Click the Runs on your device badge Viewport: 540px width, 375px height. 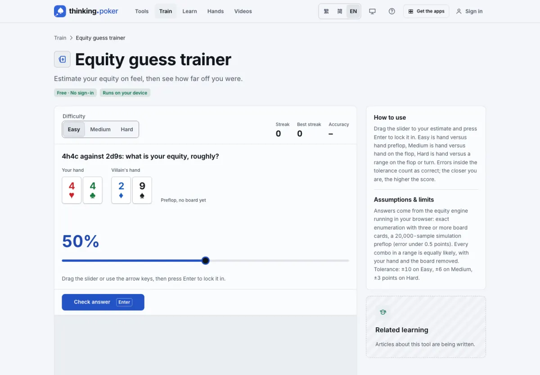tap(125, 93)
